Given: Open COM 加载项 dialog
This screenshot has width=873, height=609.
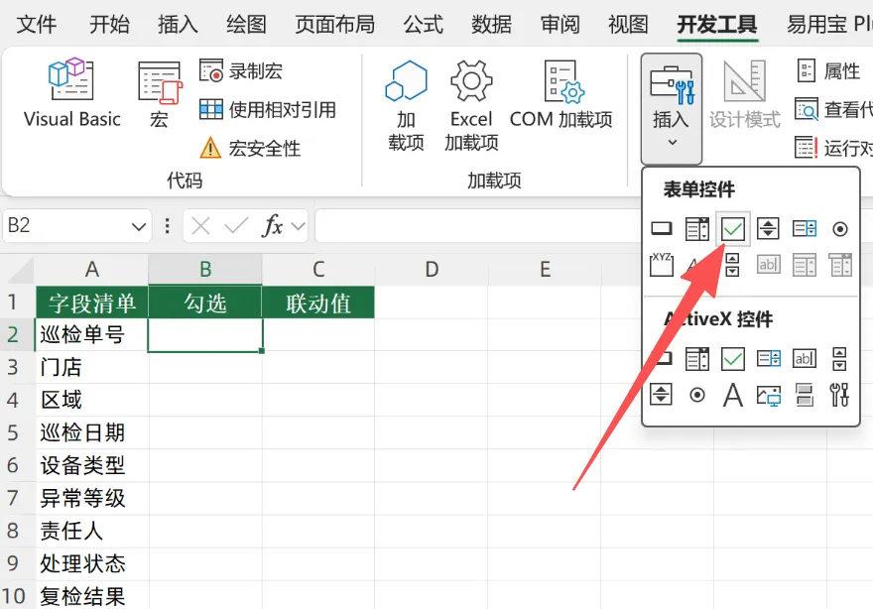Looking at the screenshot, I should (561, 93).
